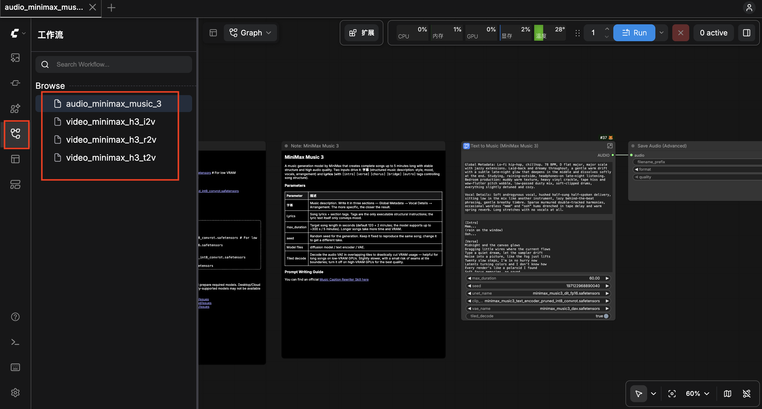Open the 60% zoom dropdown

click(x=697, y=393)
